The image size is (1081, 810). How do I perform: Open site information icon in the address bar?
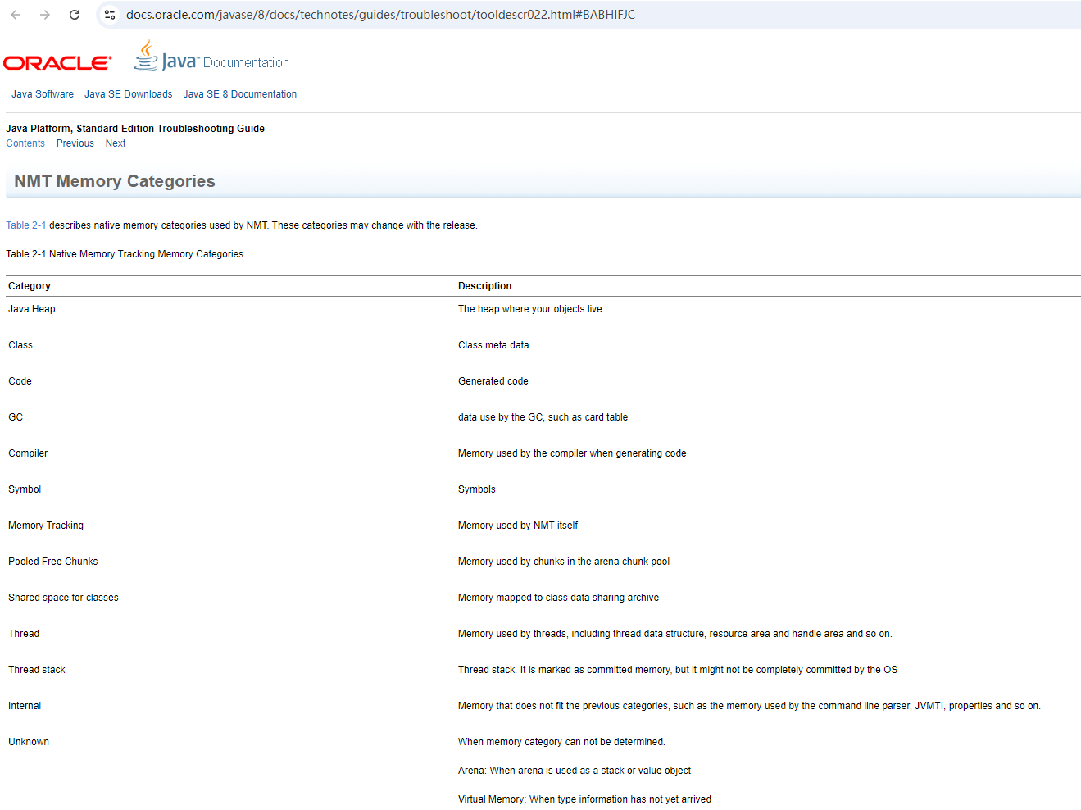110,15
